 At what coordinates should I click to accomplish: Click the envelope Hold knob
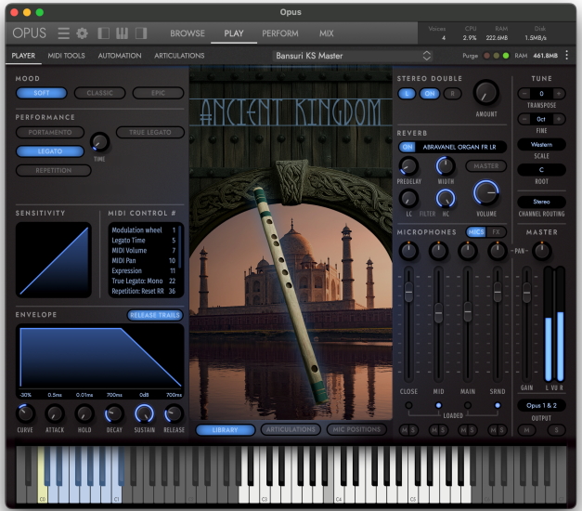pyautogui.click(x=84, y=413)
